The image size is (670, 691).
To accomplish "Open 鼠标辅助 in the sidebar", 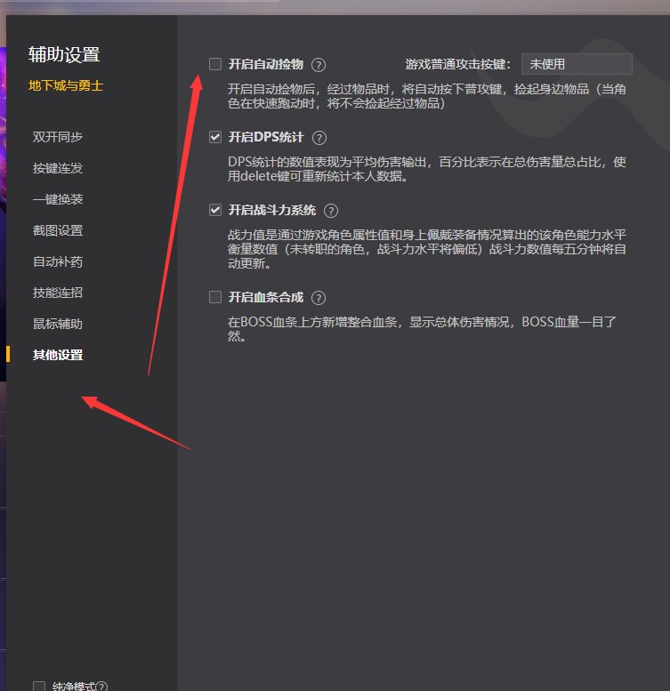I will (58, 324).
